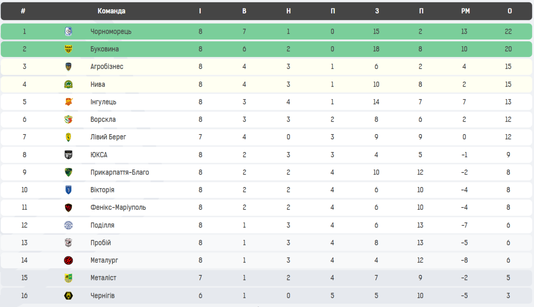The width and height of the screenshot is (534, 307).
Task: Click the Чорноморець club logo
Action: [x=68, y=31]
